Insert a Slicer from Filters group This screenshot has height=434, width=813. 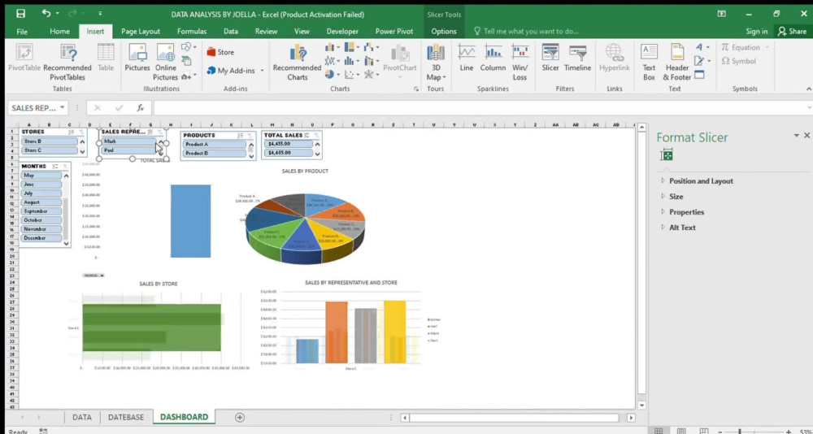tap(550, 58)
